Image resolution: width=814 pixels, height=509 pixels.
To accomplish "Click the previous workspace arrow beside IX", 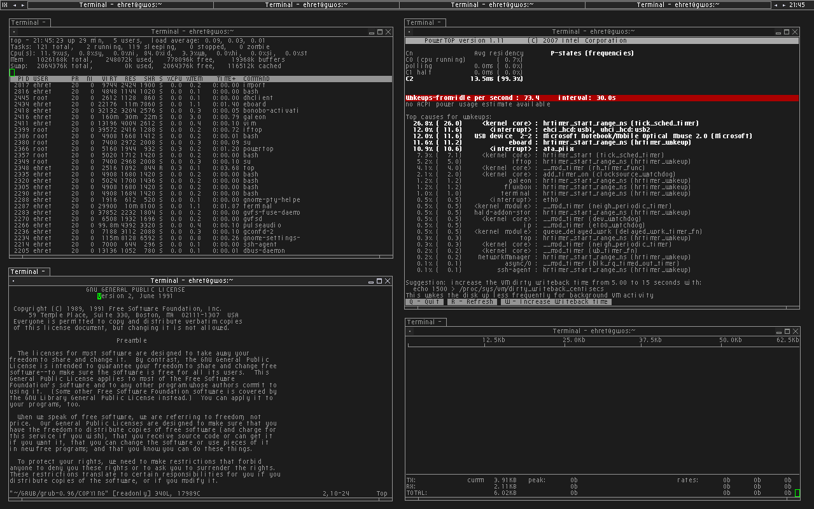I will pos(15,5).
